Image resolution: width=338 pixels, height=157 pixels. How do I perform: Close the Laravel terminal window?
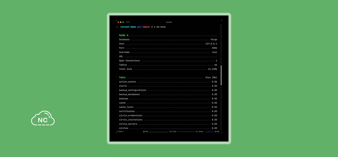[118, 22]
